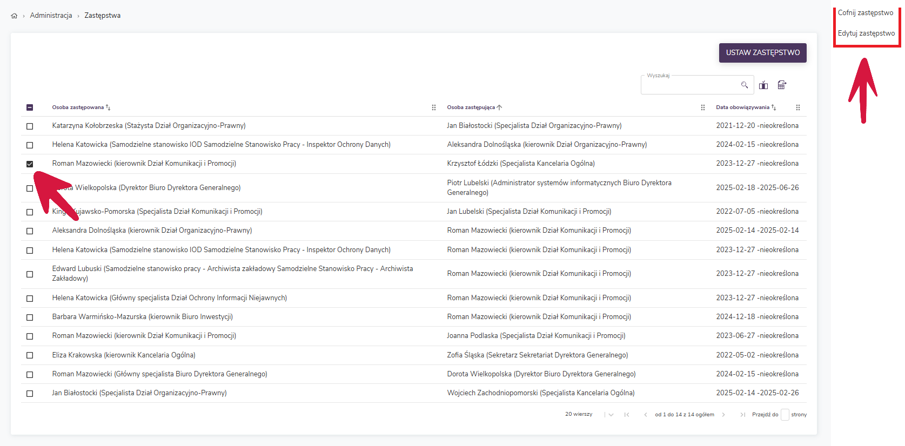Tick checkbox for Eliza Krakowska row
905x446 pixels.
[x=30, y=355]
